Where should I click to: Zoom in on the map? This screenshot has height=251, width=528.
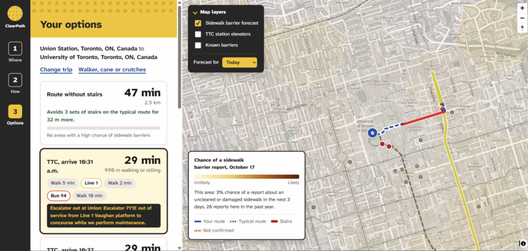click(x=522, y=8)
